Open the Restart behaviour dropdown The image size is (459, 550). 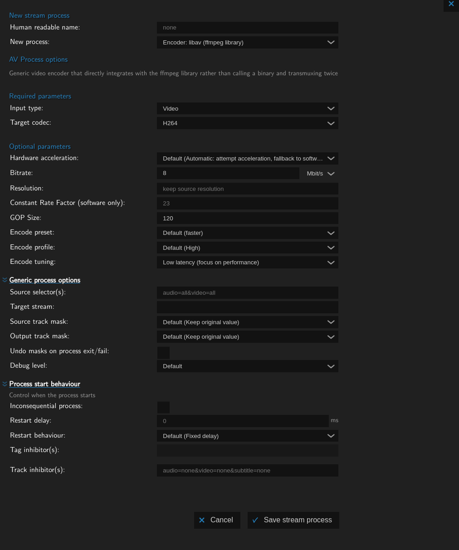[x=247, y=436]
